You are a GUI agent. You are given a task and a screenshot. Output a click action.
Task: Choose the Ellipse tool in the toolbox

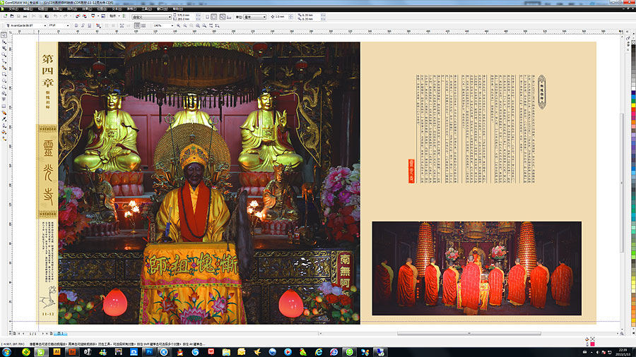pos(4,79)
